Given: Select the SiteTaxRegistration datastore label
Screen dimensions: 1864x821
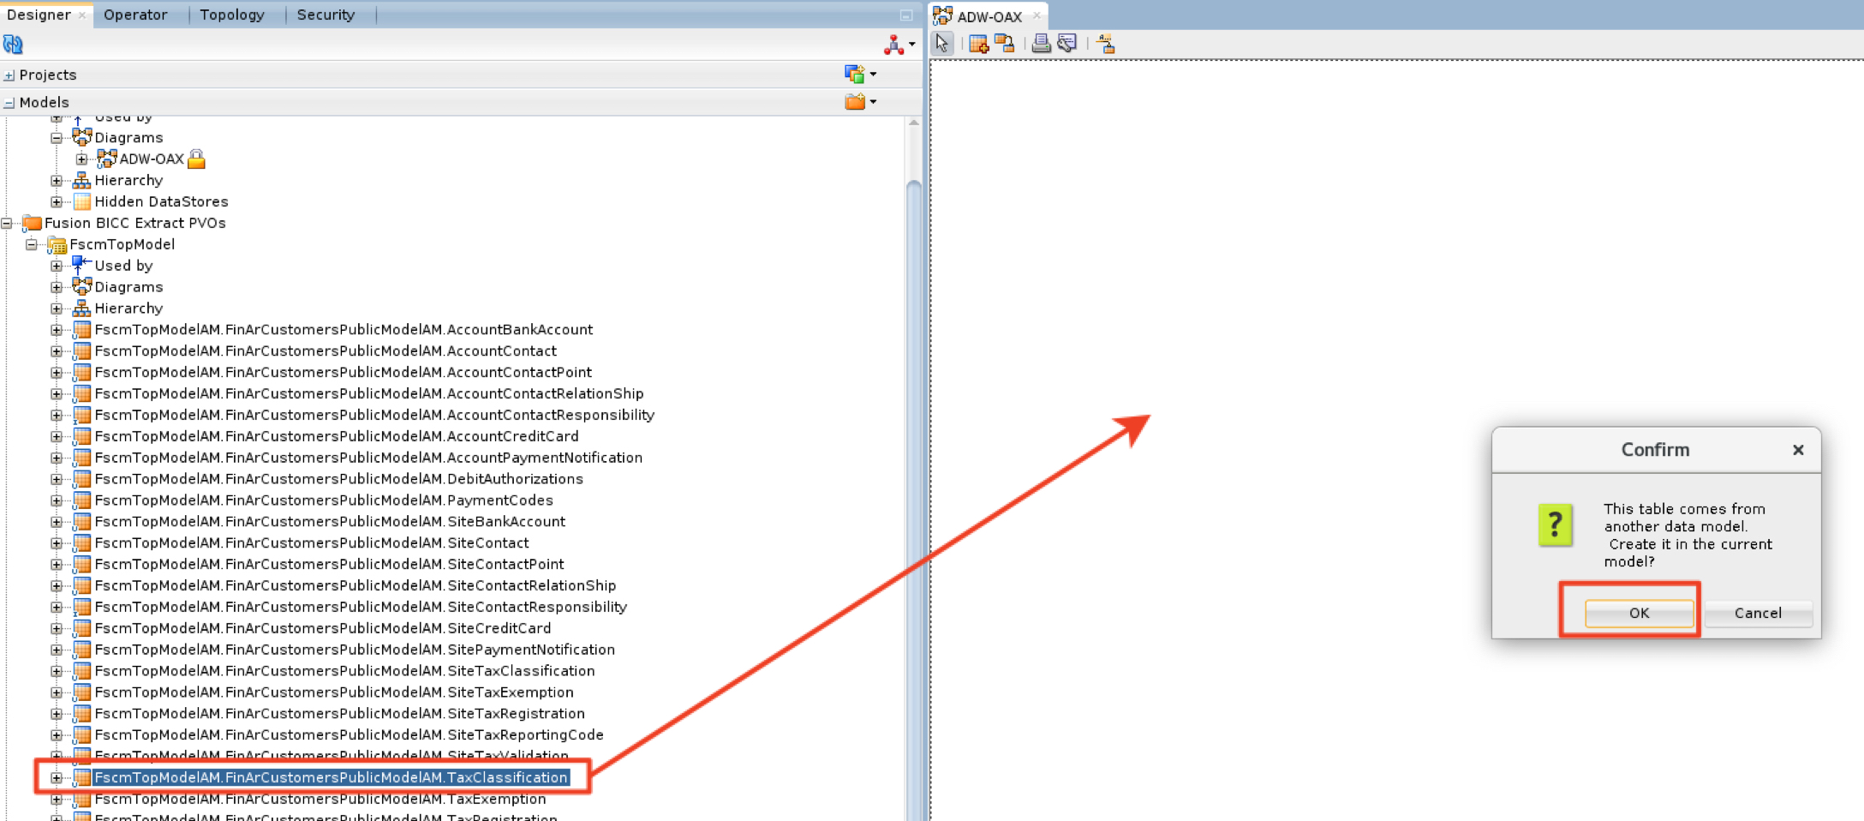Looking at the screenshot, I should click(339, 714).
